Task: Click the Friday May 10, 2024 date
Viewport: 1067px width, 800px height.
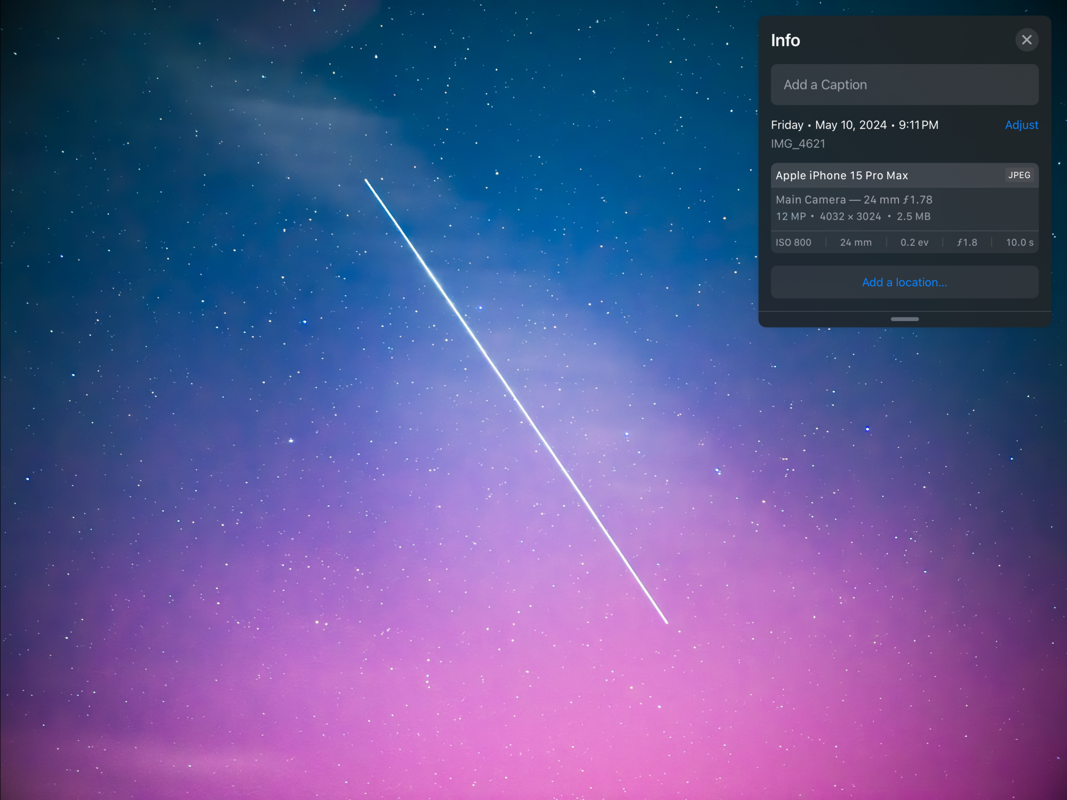Action: click(x=854, y=125)
